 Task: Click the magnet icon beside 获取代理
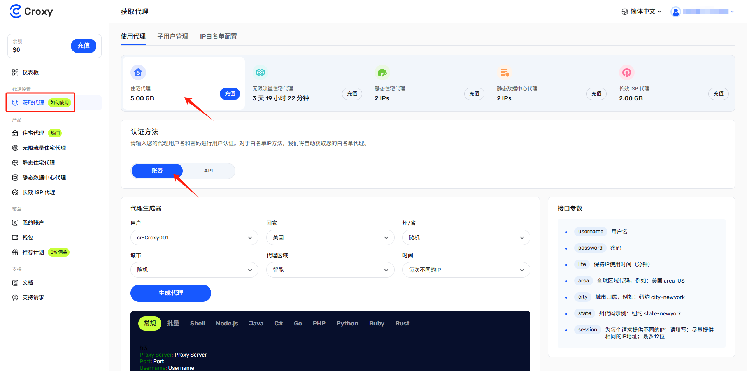click(x=15, y=103)
